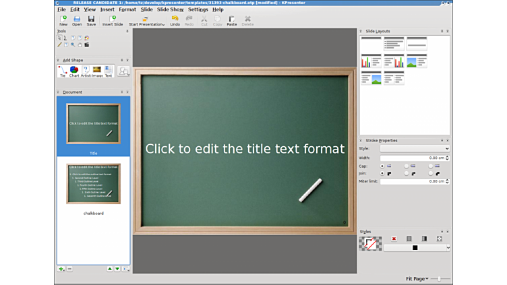Image resolution: width=507 pixels, height=285 pixels.
Task: Select the Text shape in Add Shape
Action: coord(108,70)
